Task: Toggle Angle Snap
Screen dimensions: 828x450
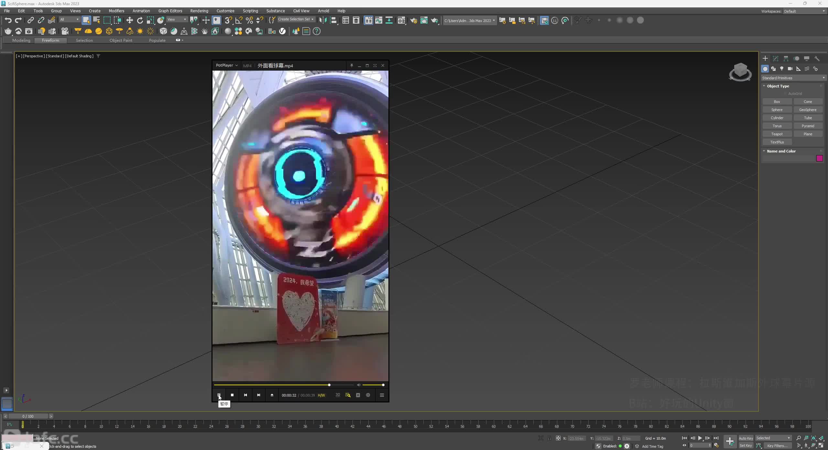Action: coord(239,20)
